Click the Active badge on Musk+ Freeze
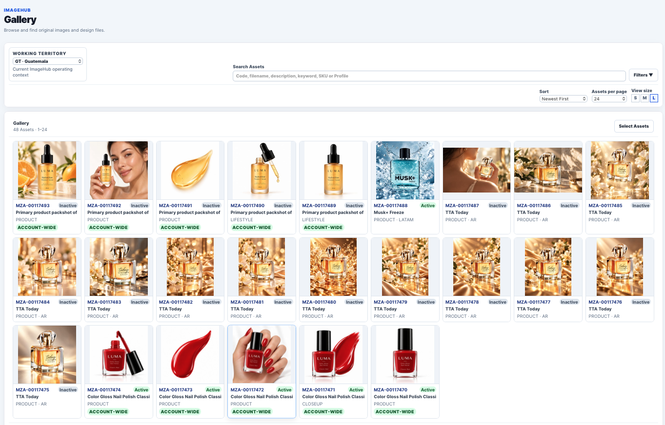Screen dimensions: 665x425 coord(428,206)
